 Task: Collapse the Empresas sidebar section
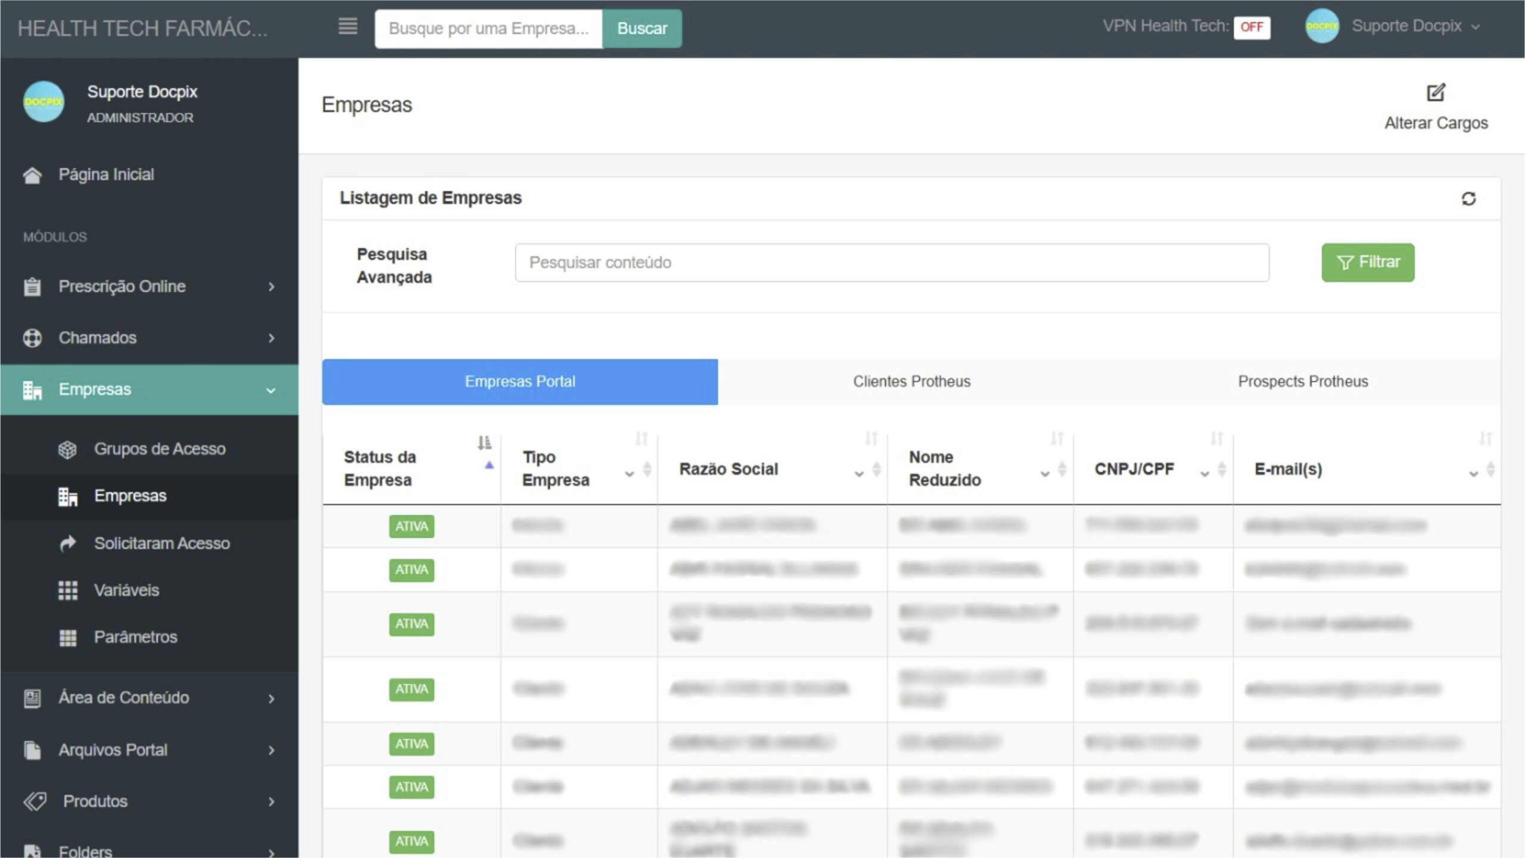(271, 390)
